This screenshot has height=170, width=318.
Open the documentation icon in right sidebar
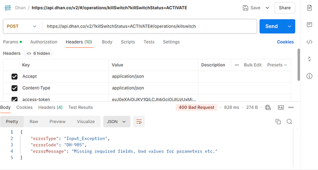(309, 8)
